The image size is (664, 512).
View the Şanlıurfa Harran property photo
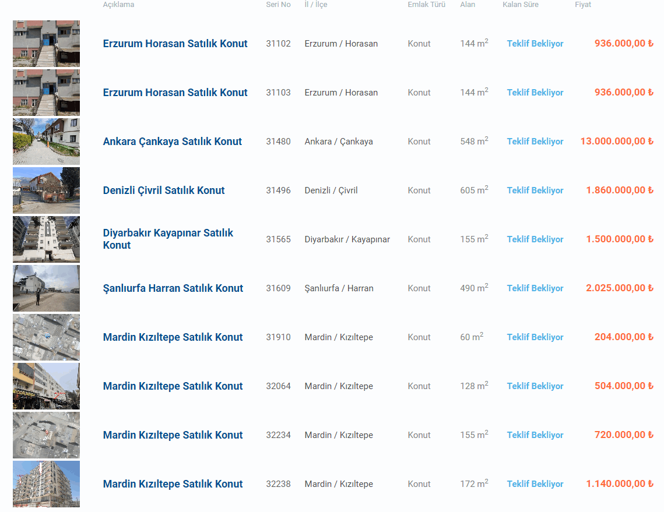point(46,288)
